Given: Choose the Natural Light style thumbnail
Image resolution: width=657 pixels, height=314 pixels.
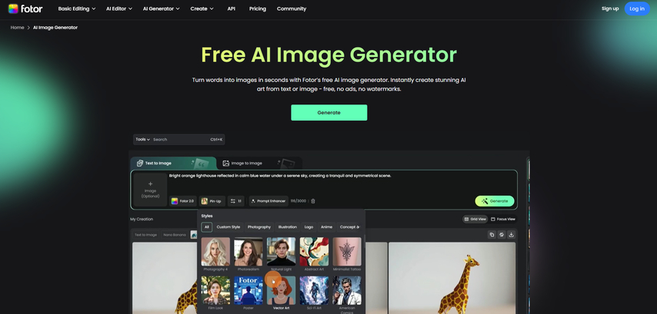Looking at the screenshot, I should coord(281,252).
